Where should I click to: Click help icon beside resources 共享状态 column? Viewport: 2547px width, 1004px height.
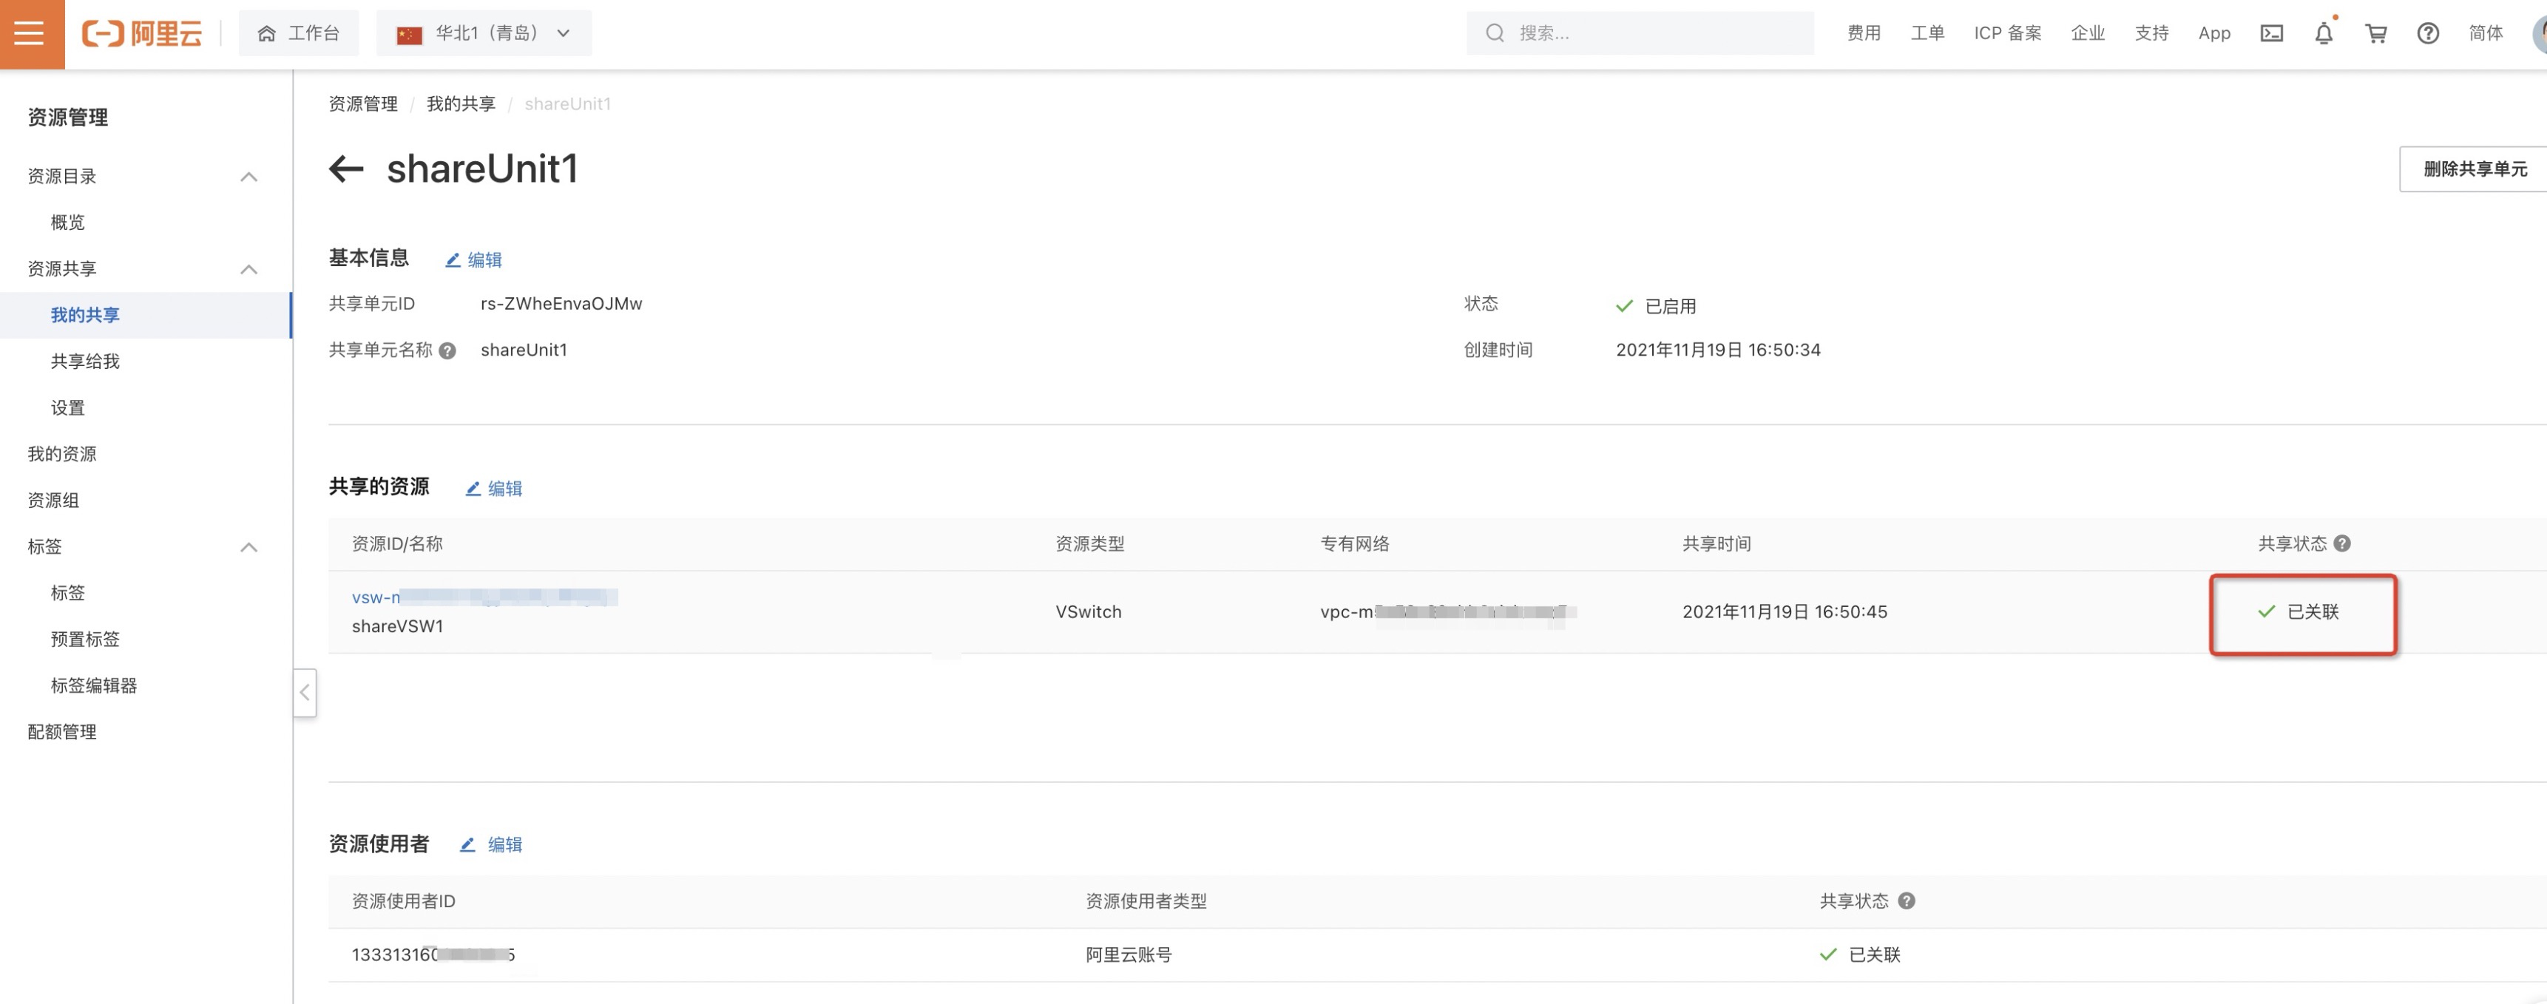click(2341, 543)
